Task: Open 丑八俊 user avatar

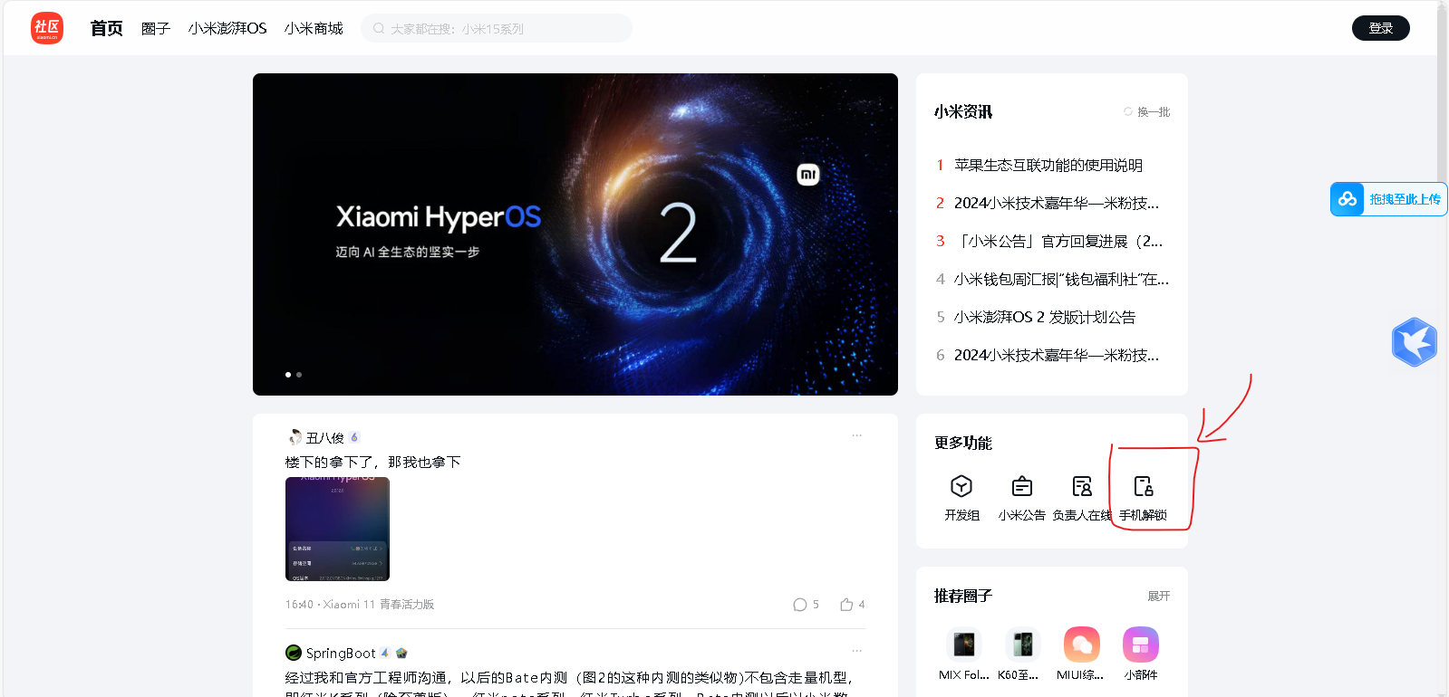Action: pos(294,438)
